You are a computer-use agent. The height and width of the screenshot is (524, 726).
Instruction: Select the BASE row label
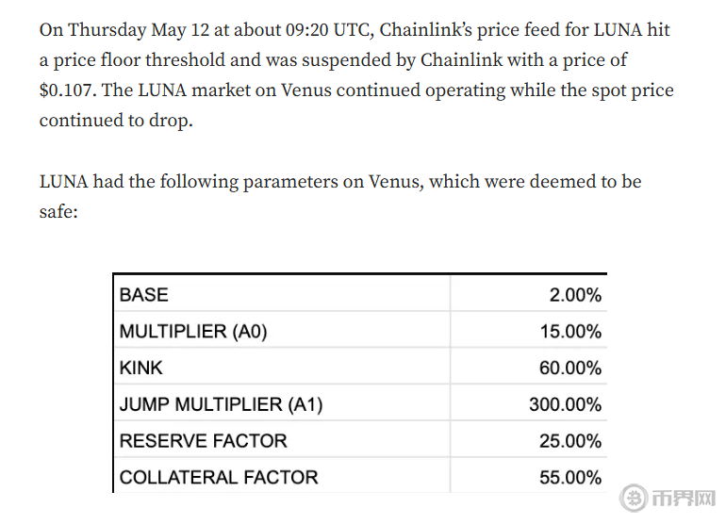pos(144,295)
